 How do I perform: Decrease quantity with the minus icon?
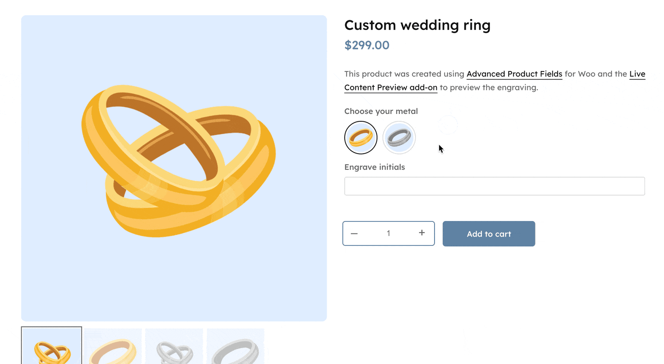(x=354, y=233)
